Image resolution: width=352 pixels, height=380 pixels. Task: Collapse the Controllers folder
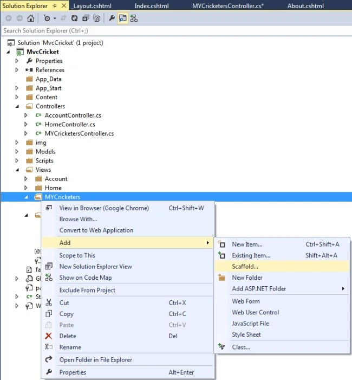click(17, 106)
